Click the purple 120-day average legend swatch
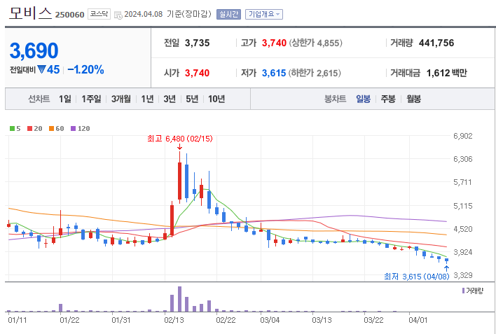 coord(74,128)
